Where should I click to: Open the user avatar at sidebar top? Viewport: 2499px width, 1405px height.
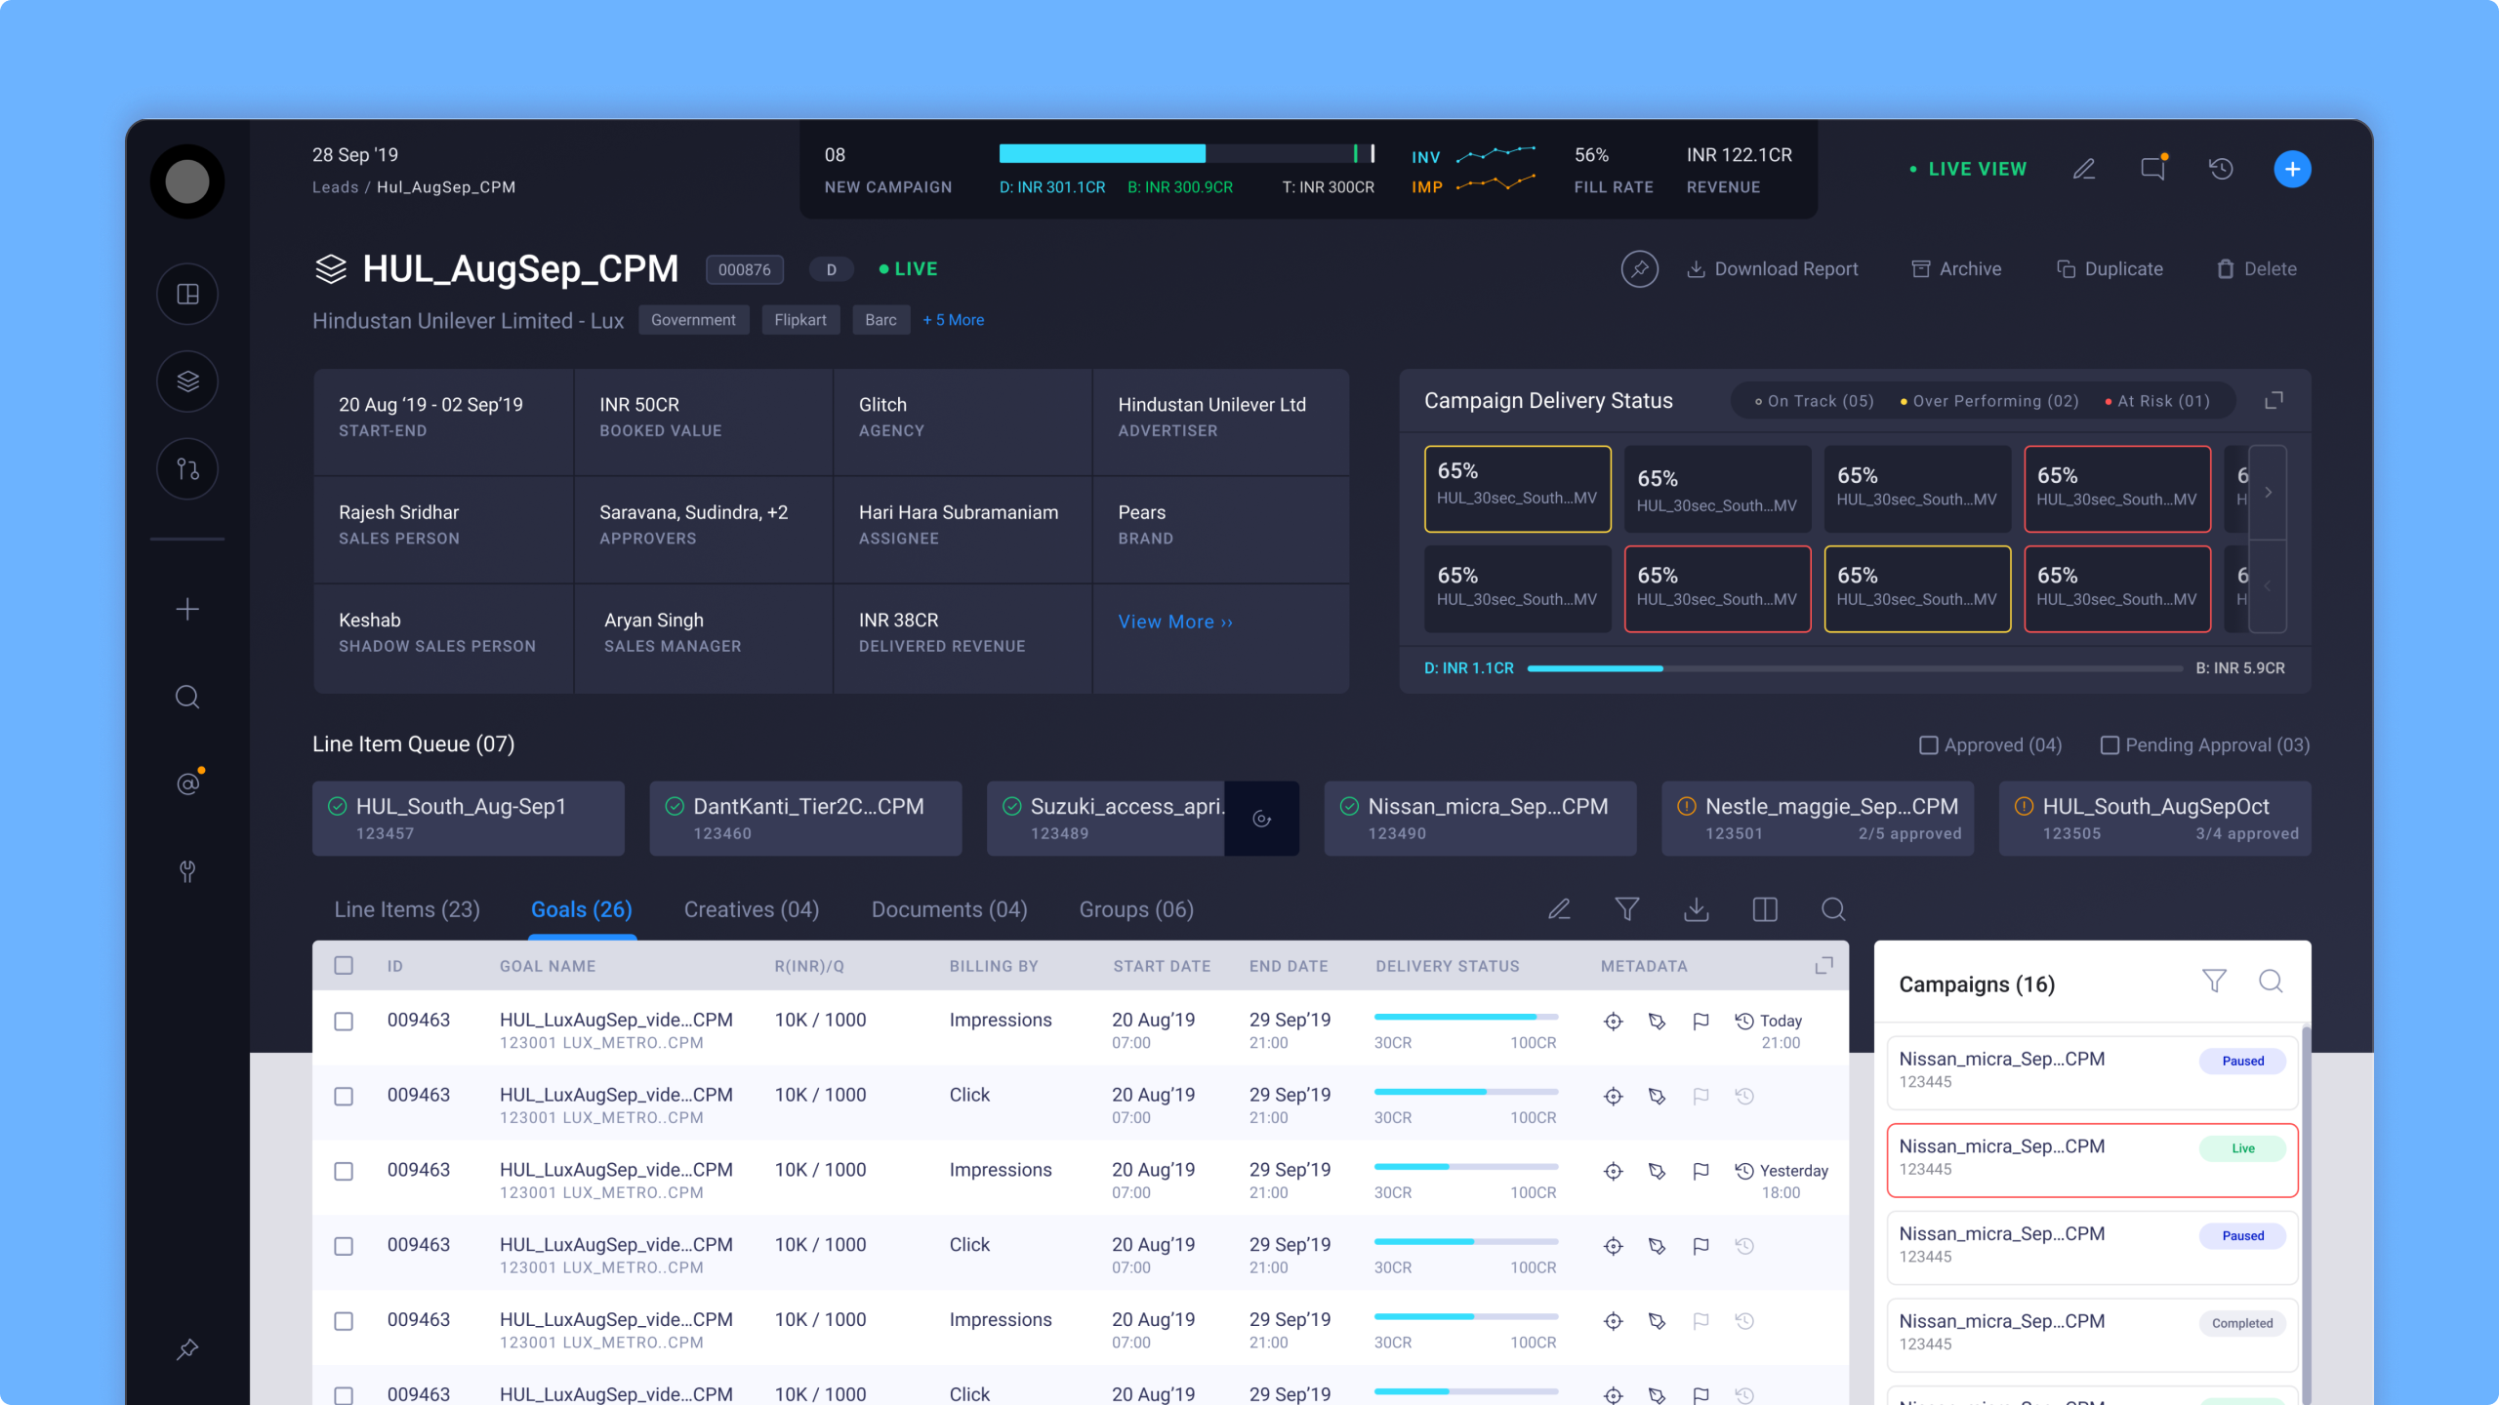(x=187, y=181)
